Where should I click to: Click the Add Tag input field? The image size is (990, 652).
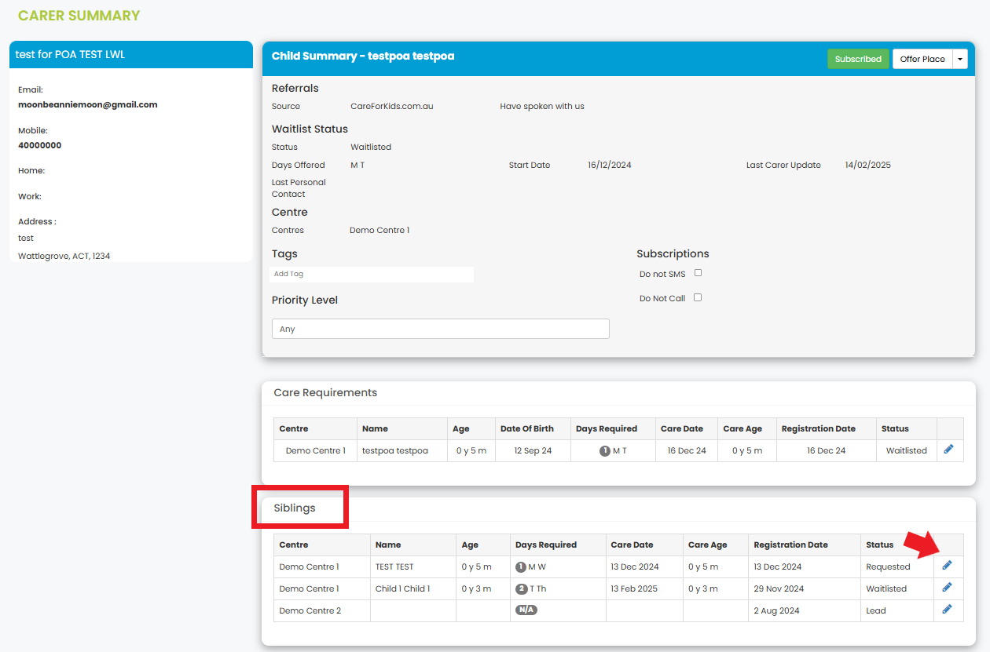pos(372,274)
